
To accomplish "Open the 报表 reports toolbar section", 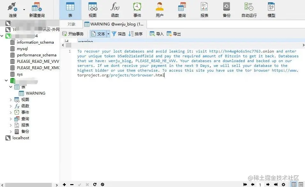I will point(204,10).
